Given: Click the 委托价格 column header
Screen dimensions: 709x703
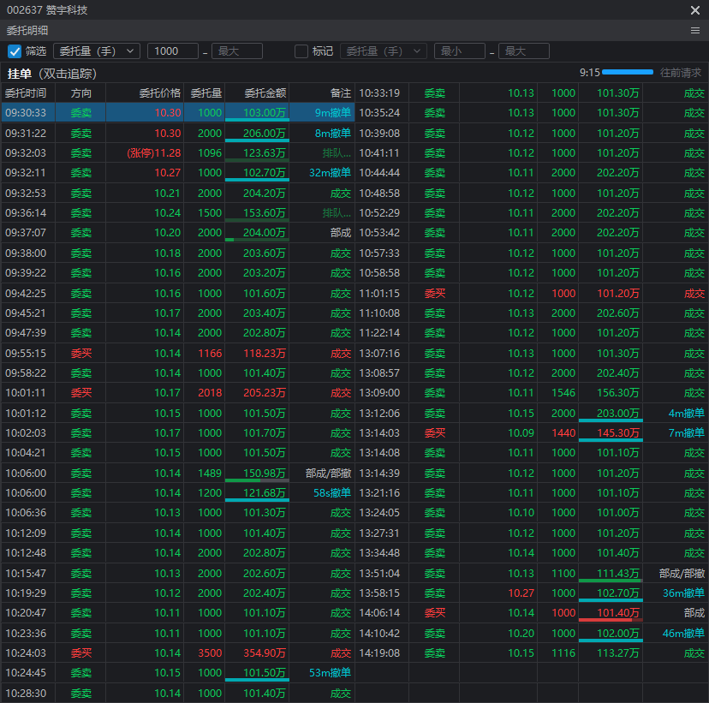Looking at the screenshot, I should [159, 92].
